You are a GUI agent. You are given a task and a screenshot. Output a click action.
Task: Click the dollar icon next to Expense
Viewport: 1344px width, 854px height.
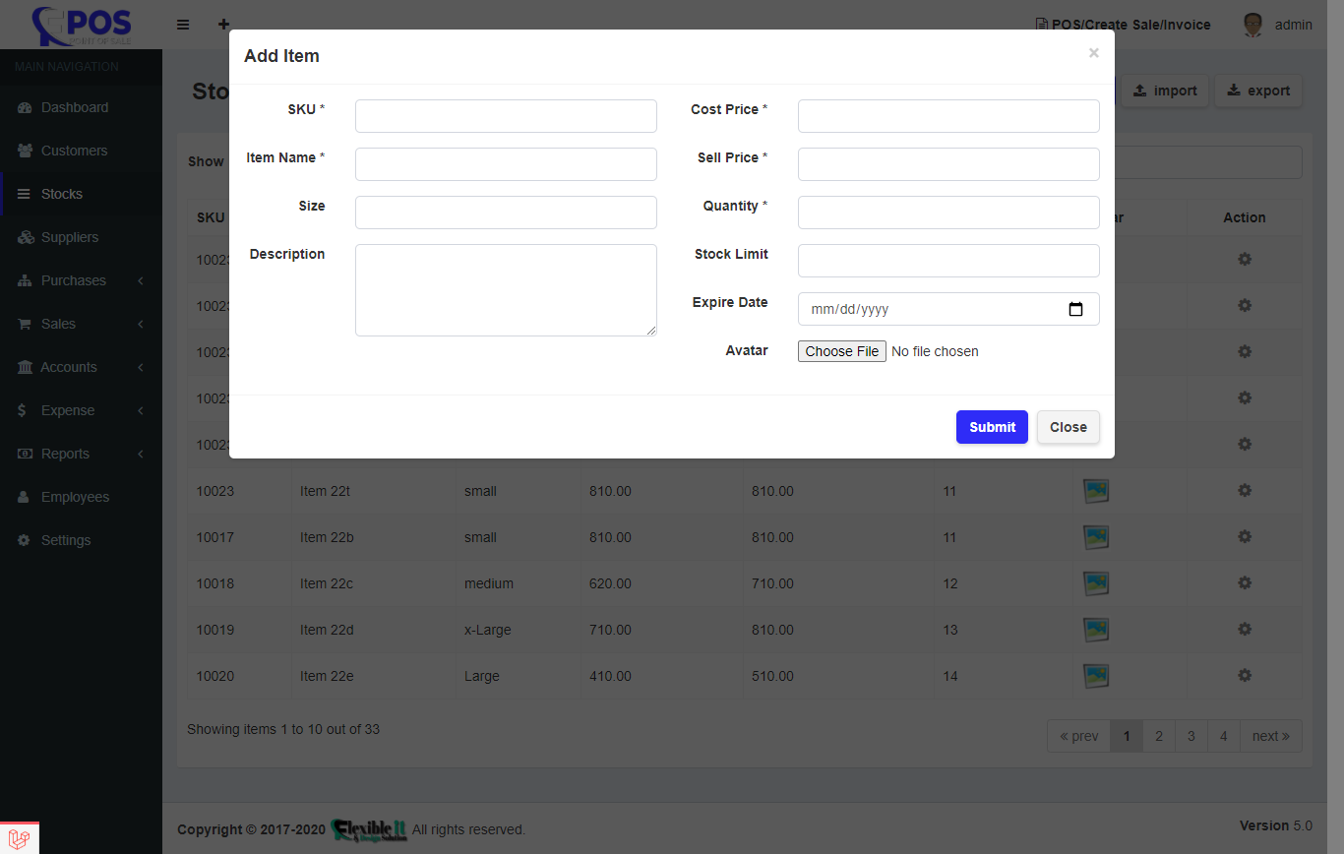[x=24, y=410]
